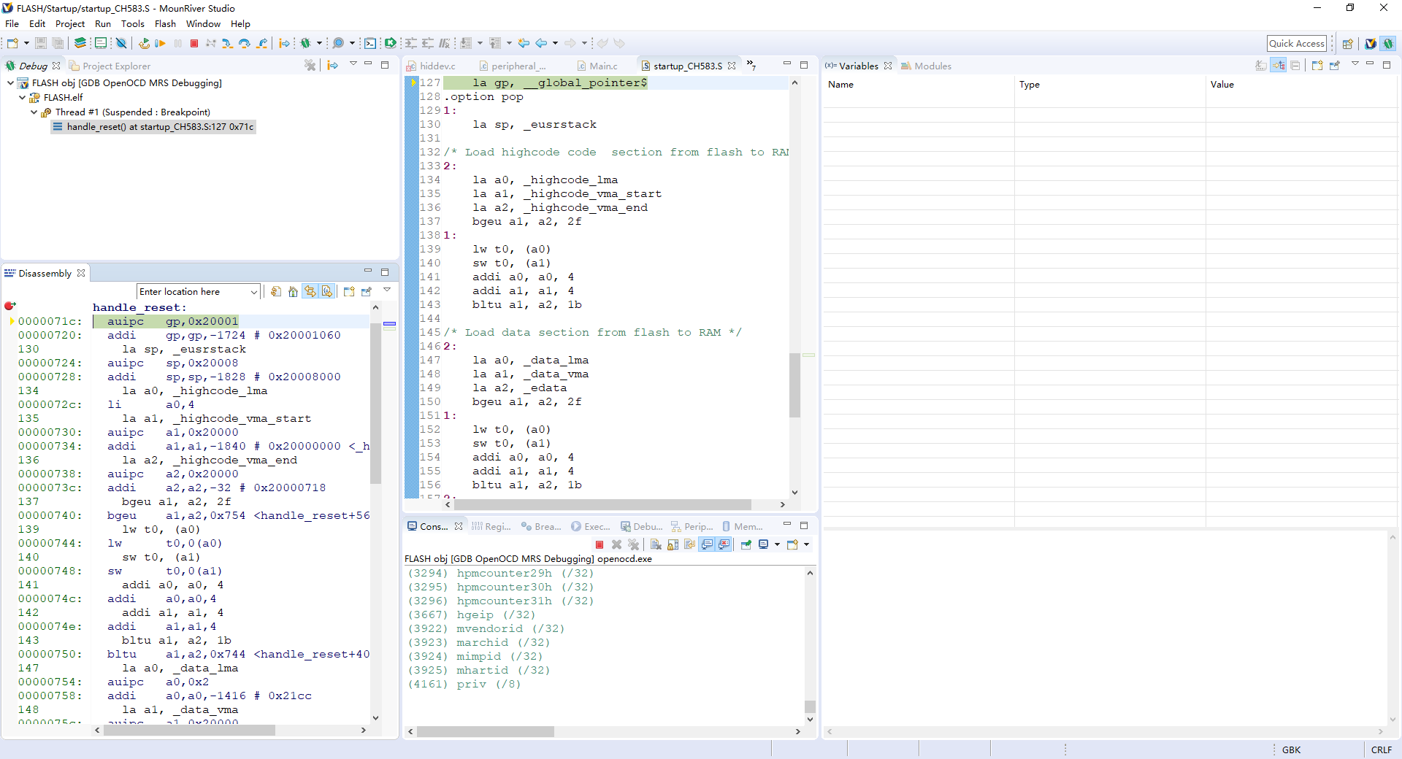The height and width of the screenshot is (759, 1402).
Task: Open Variables View Menu triangle
Action: [x=1355, y=64]
